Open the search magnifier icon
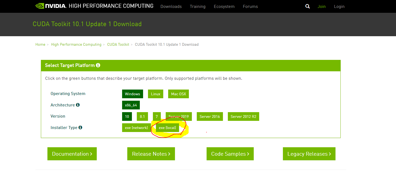This screenshot has width=396, height=178. coord(308,6)
